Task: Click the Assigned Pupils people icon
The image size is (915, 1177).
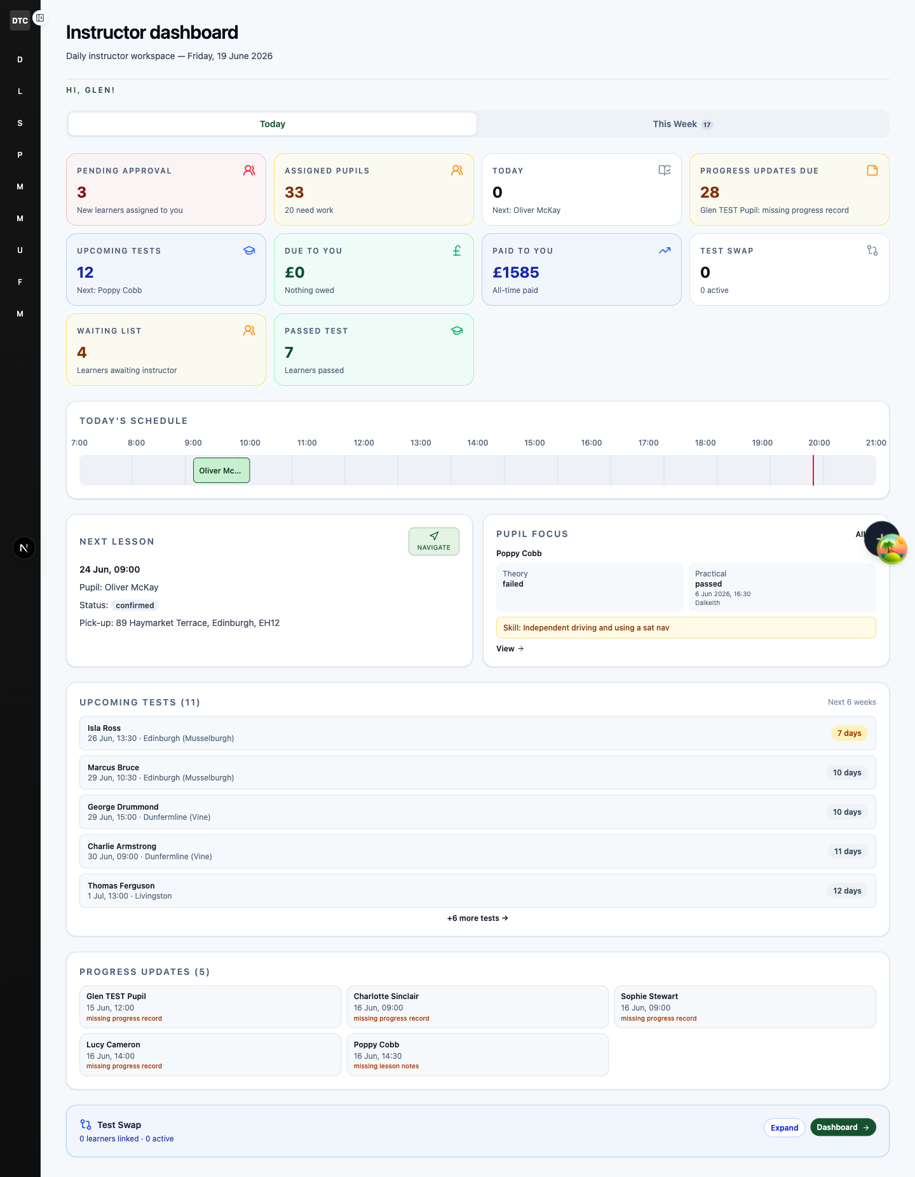Action: (457, 170)
